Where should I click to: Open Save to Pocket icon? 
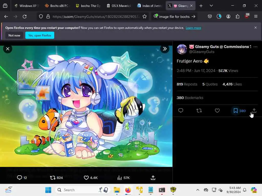(x=210, y=17)
